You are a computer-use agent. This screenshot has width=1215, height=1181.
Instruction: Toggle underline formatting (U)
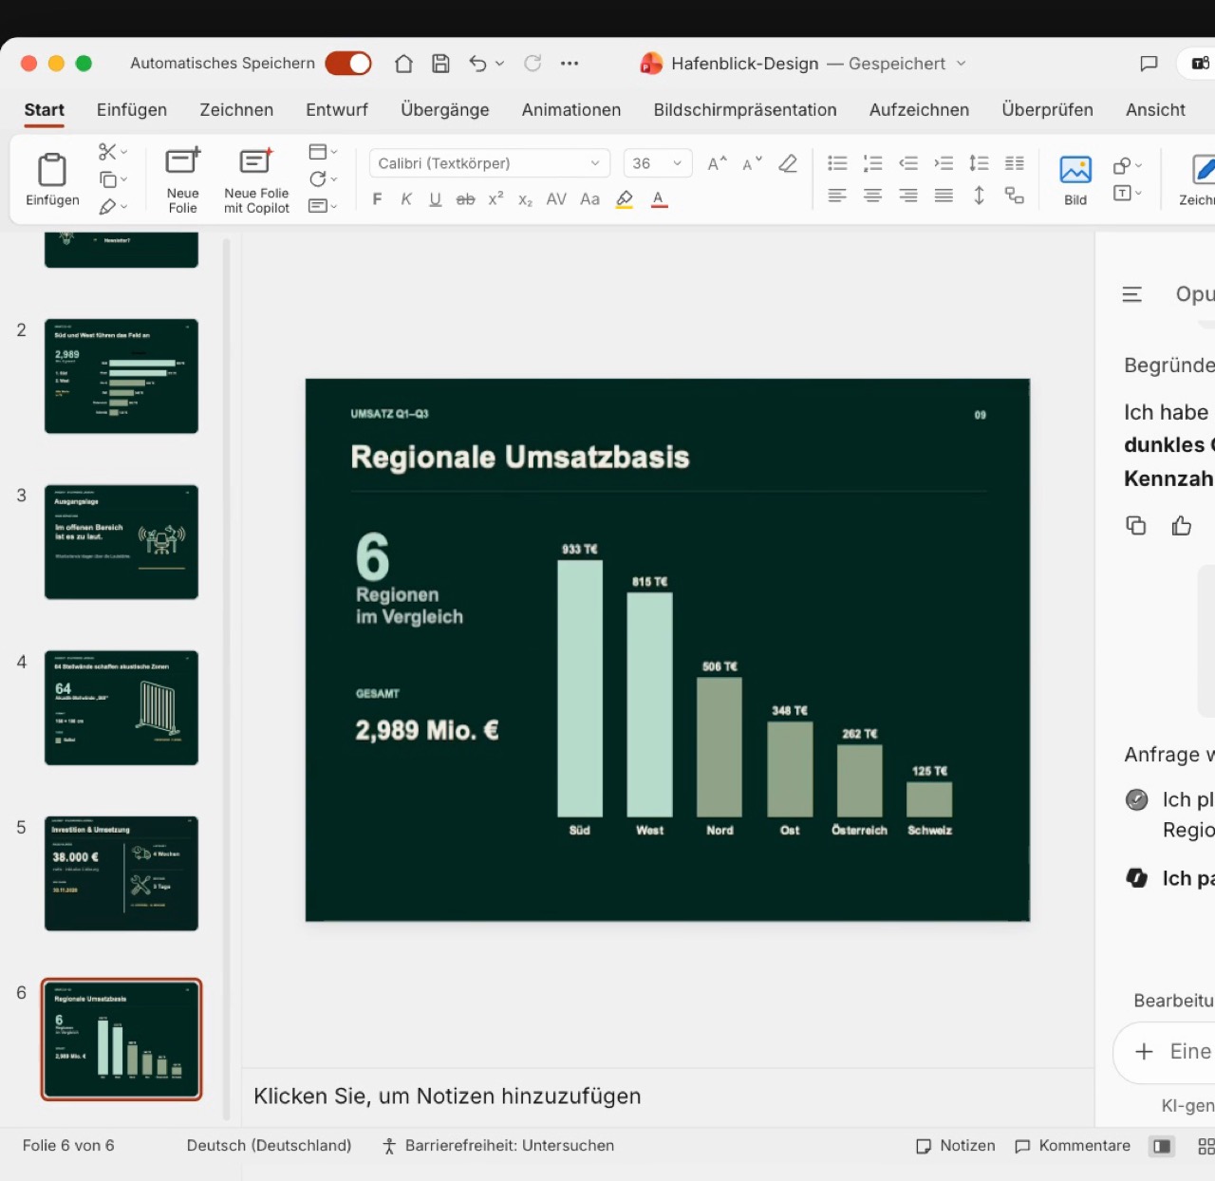[x=436, y=199]
